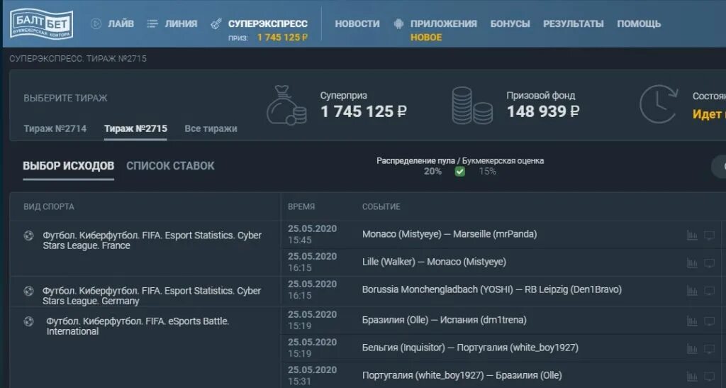The height and width of the screenshot is (388, 726).
Task: Switch to СПИСОК СТАВОК tab
Action: [x=170, y=166]
